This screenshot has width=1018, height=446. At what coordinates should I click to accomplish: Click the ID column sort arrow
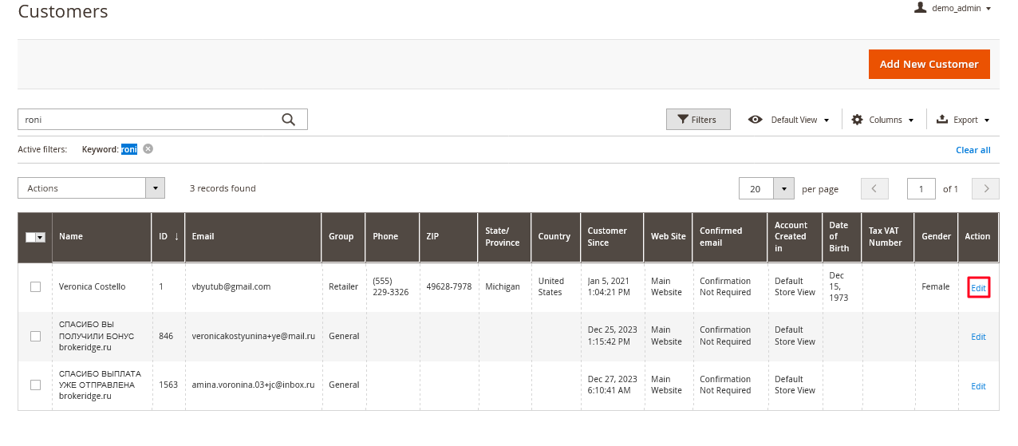click(x=176, y=236)
